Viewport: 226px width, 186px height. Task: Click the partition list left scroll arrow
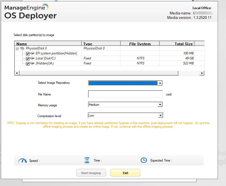coord(17,73)
